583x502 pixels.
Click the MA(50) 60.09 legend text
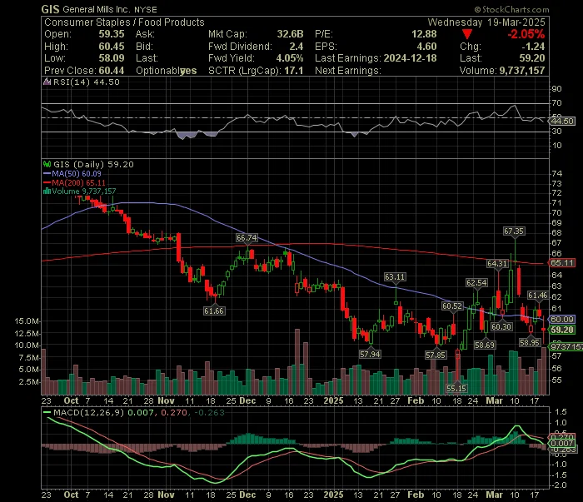click(x=77, y=173)
